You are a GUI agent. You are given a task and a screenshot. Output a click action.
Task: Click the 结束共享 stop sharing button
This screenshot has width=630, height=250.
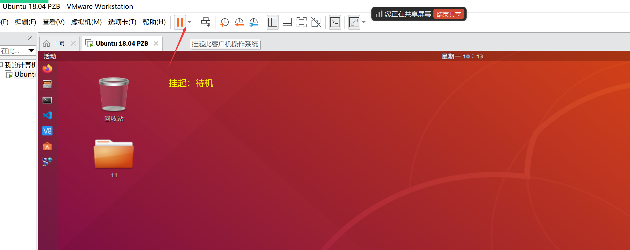(x=449, y=14)
